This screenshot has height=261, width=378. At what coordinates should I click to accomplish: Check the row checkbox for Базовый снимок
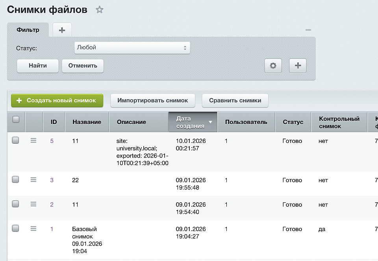[15, 228]
